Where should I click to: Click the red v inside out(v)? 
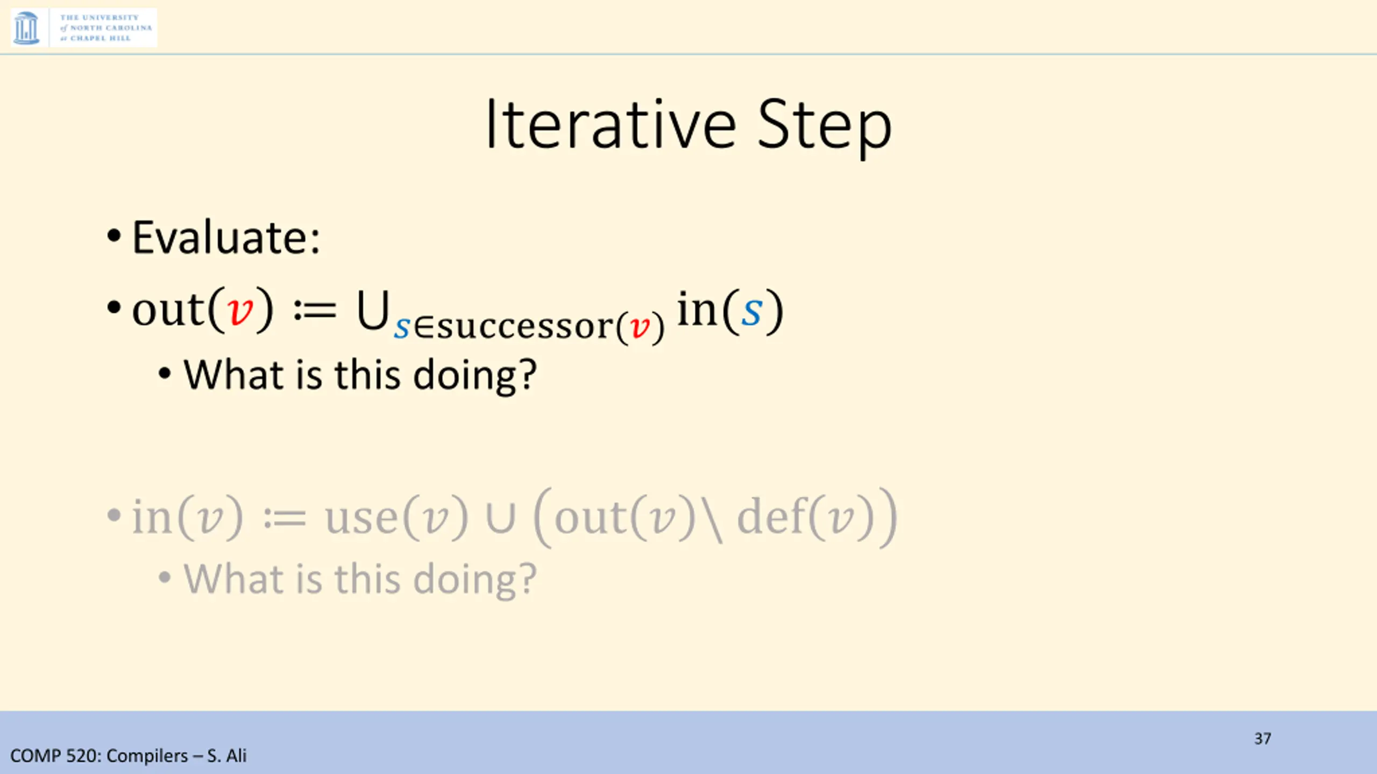coord(240,311)
